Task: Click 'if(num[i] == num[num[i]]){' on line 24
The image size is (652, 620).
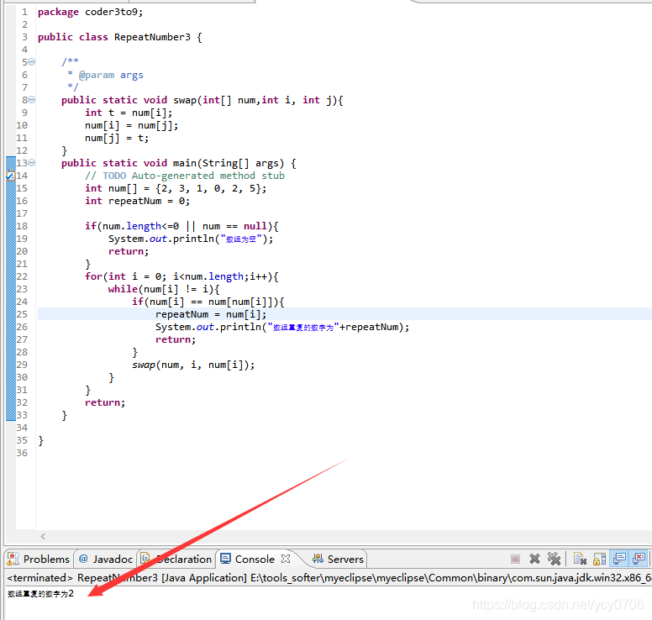Action: [208, 302]
